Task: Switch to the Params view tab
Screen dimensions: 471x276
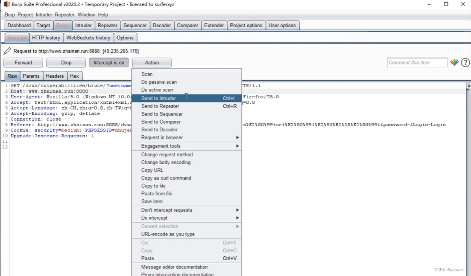Action: click(31, 76)
